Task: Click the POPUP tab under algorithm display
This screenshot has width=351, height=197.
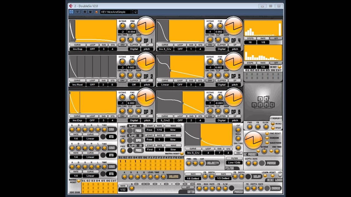Action: (x=276, y=118)
